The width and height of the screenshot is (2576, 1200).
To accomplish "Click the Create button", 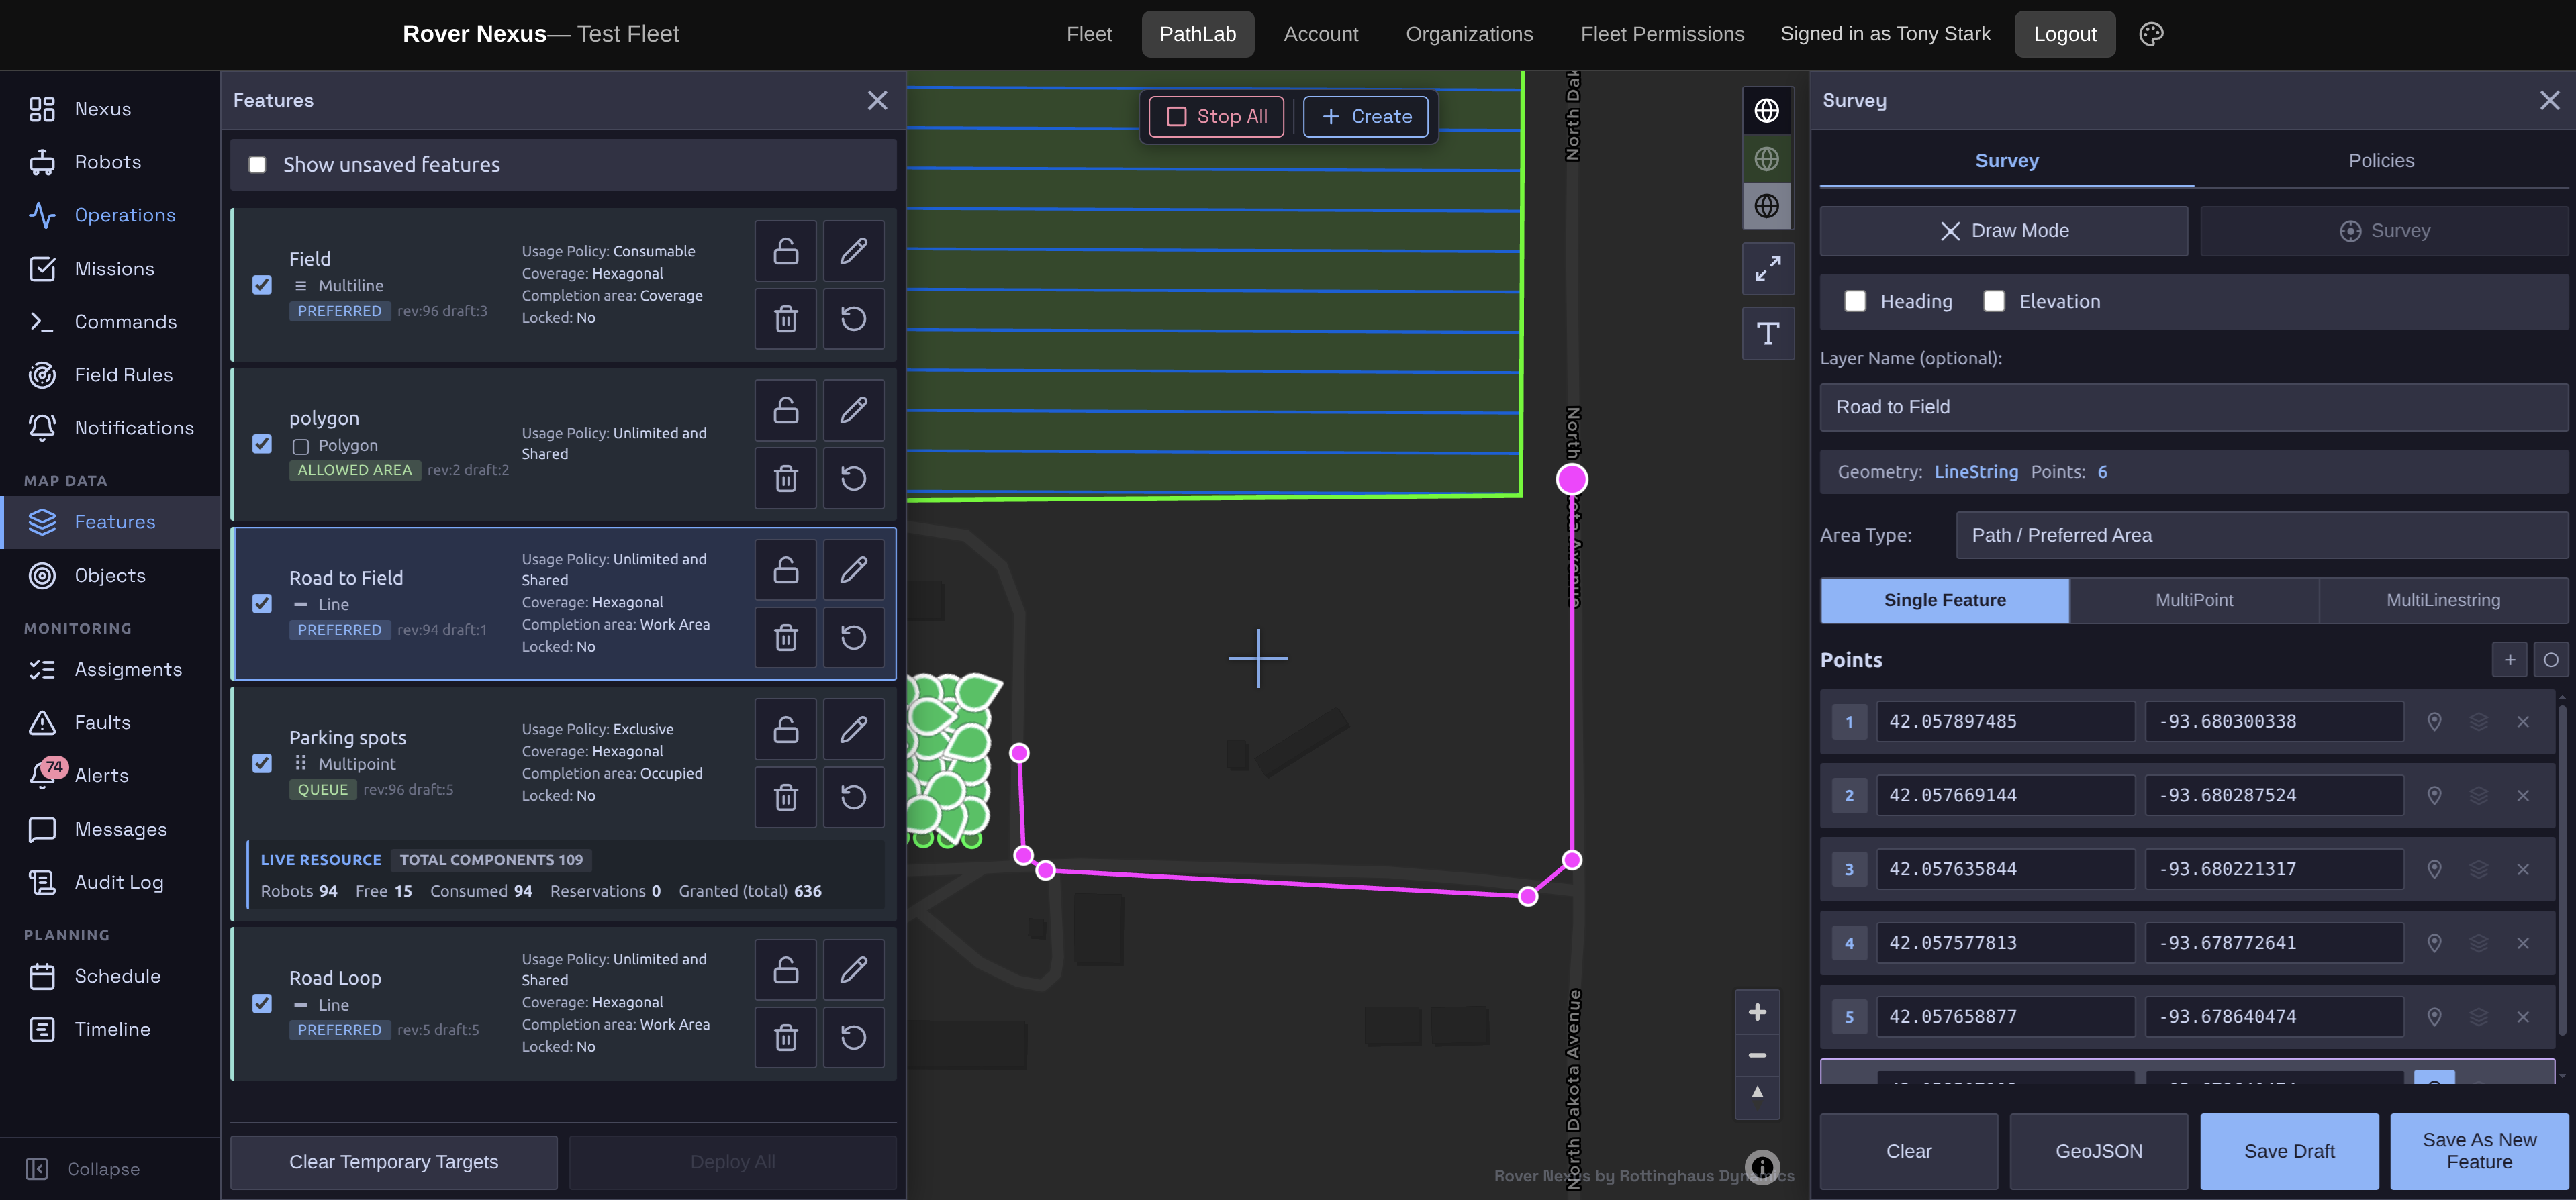I will point(1365,116).
